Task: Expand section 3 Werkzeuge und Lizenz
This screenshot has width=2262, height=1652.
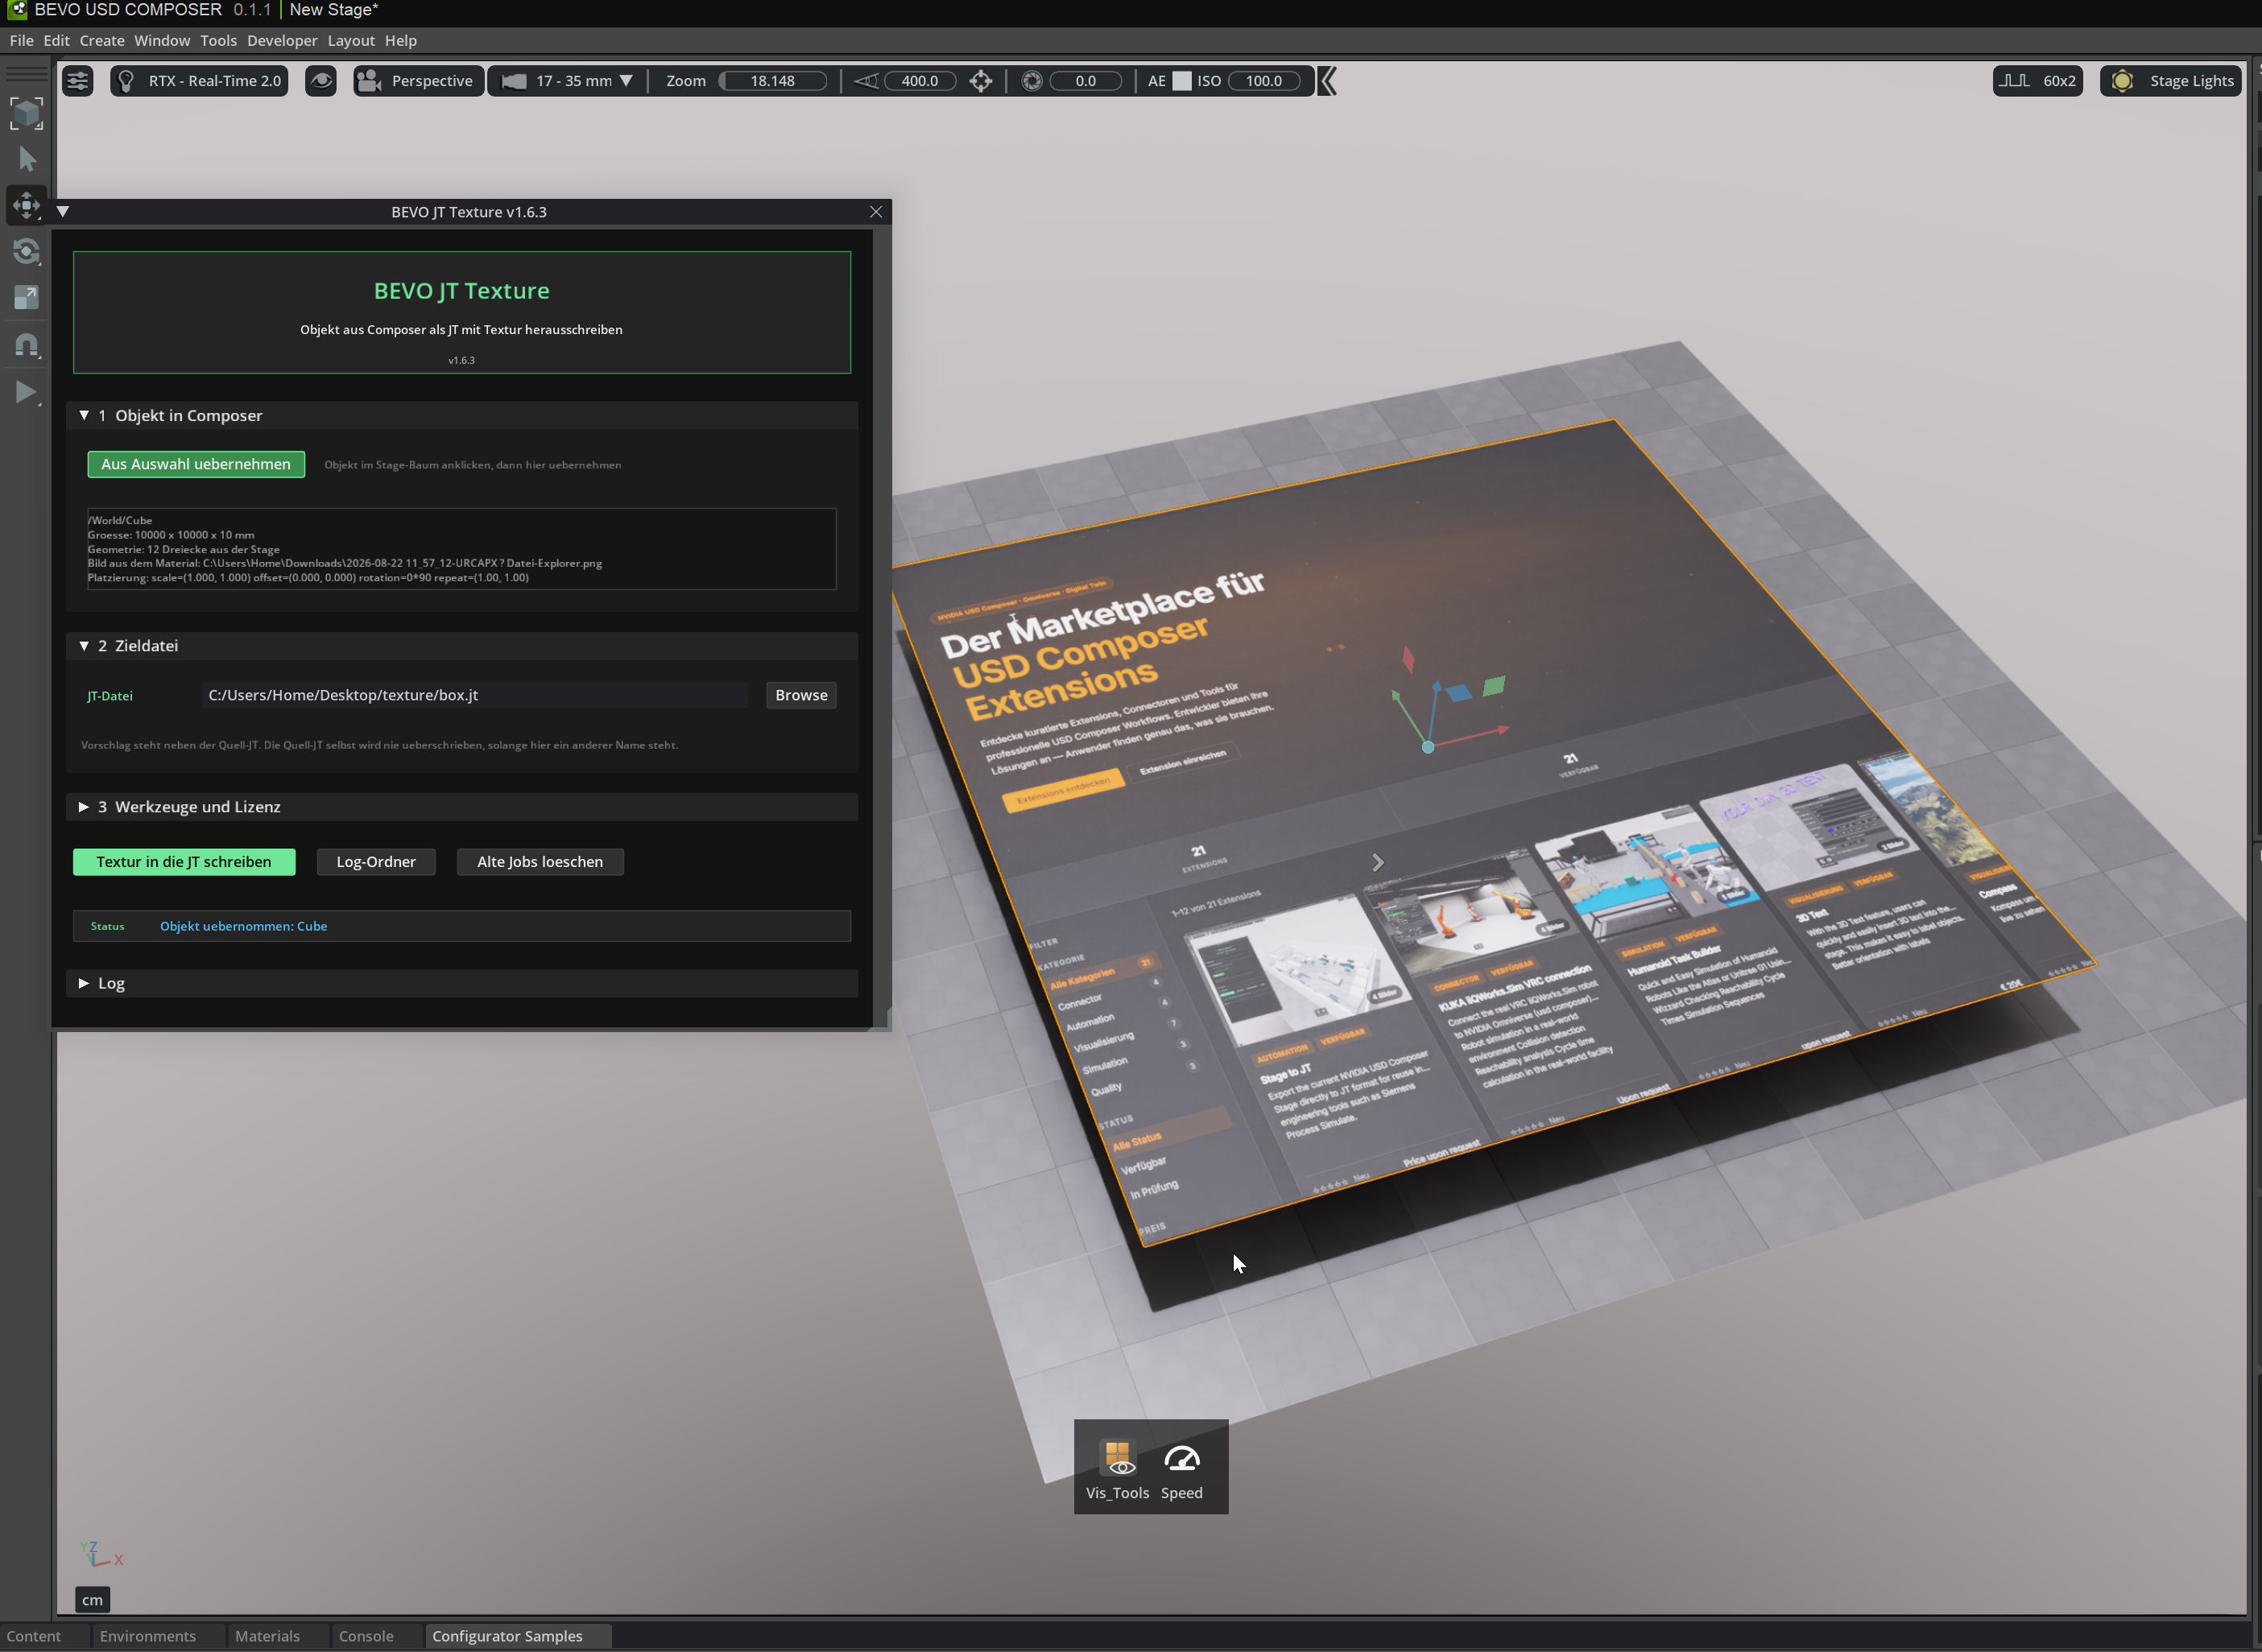Action: [x=84, y=807]
